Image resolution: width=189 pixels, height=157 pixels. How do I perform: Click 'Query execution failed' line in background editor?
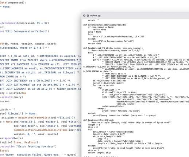click(38, 155)
